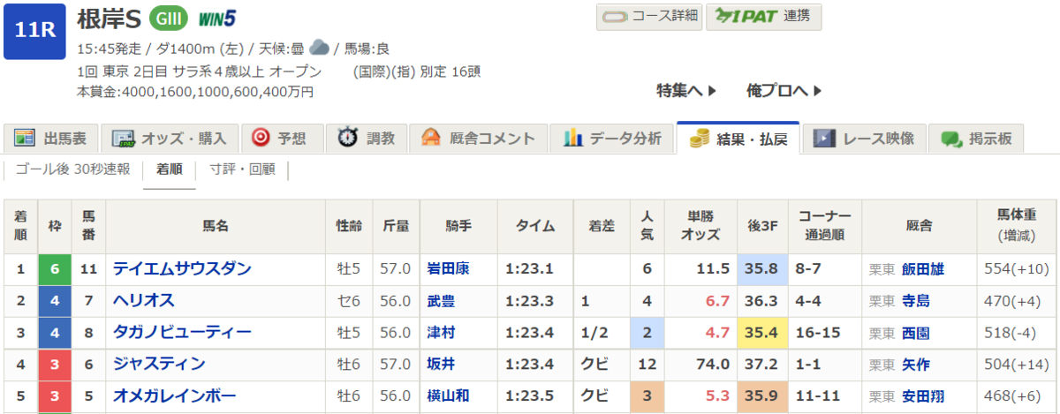1060x414 pixels.
Task: Open horse タガノビューティー
Action: pyautogui.click(x=182, y=332)
